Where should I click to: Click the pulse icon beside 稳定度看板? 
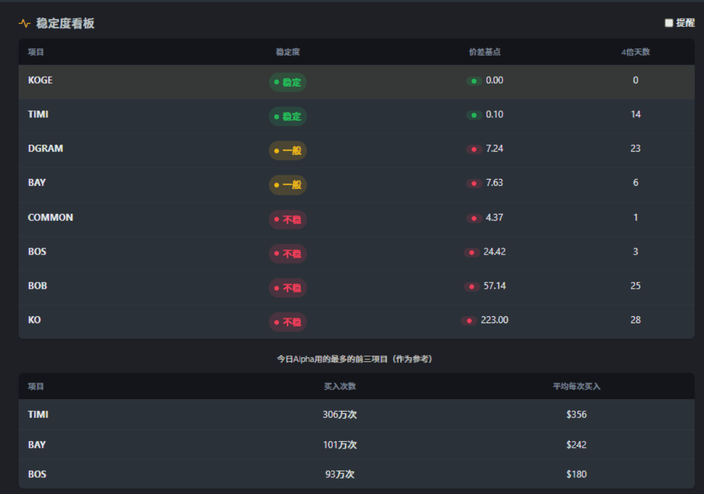(24, 24)
